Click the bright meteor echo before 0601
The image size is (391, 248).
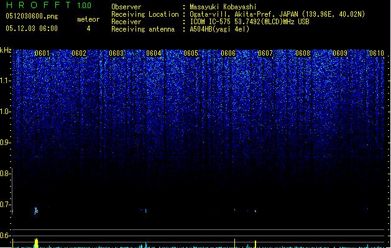36,211
